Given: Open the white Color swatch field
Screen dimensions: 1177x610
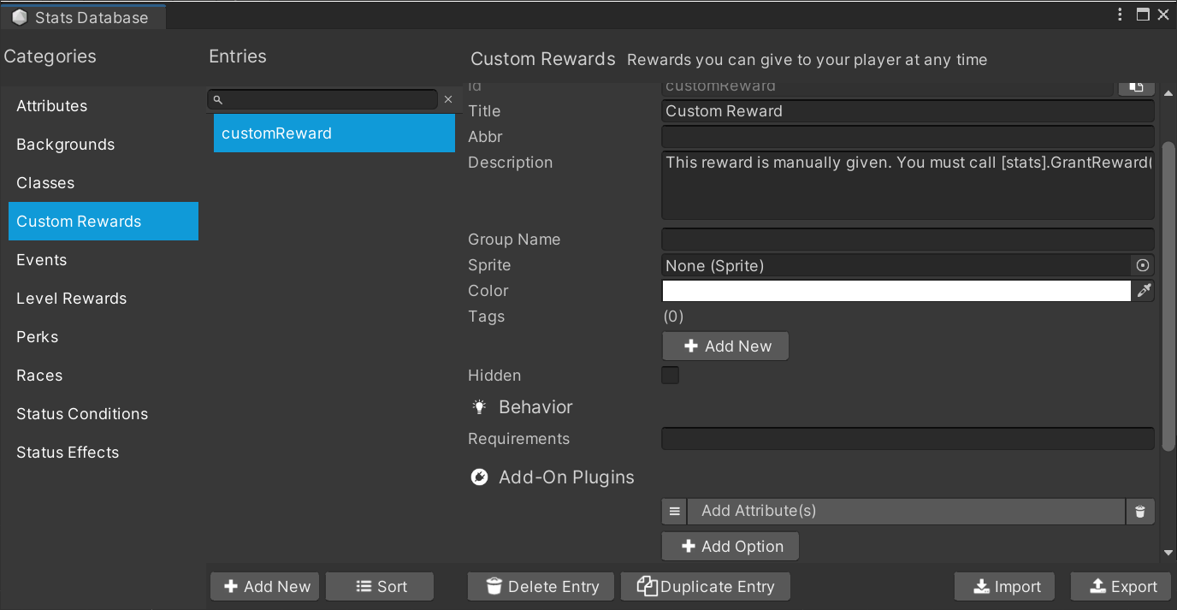Looking at the screenshot, I should (x=896, y=291).
